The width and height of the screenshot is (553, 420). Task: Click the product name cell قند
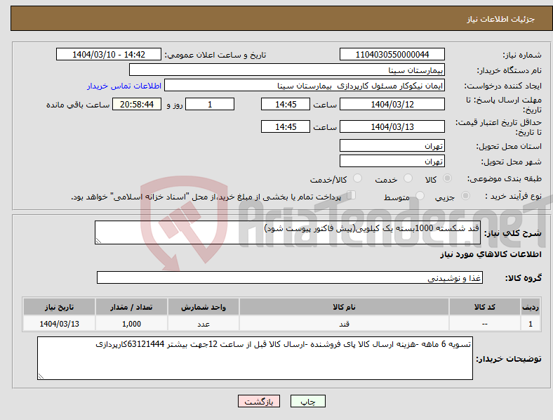(344, 324)
